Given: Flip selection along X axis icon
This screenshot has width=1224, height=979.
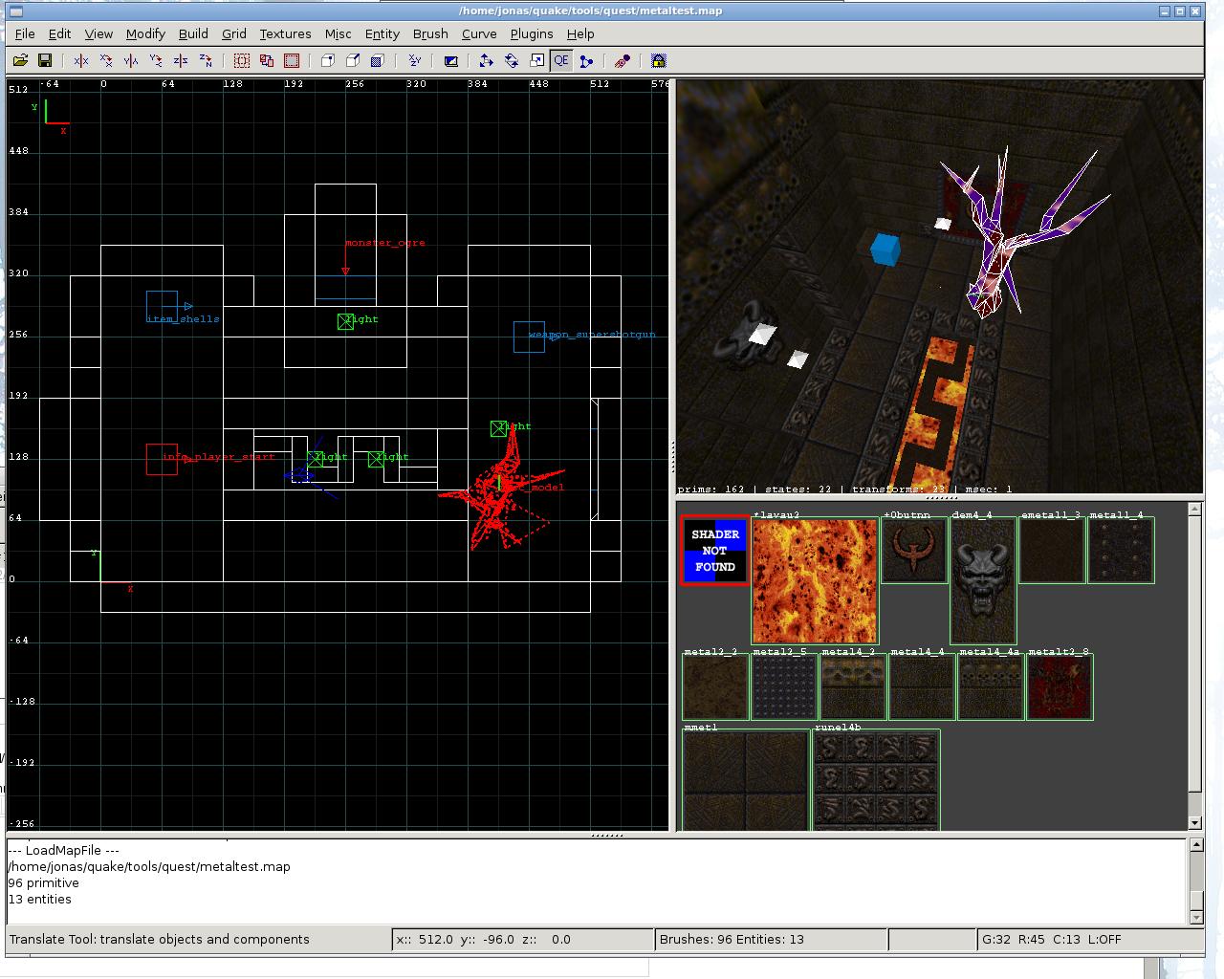Looking at the screenshot, I should (x=81, y=60).
